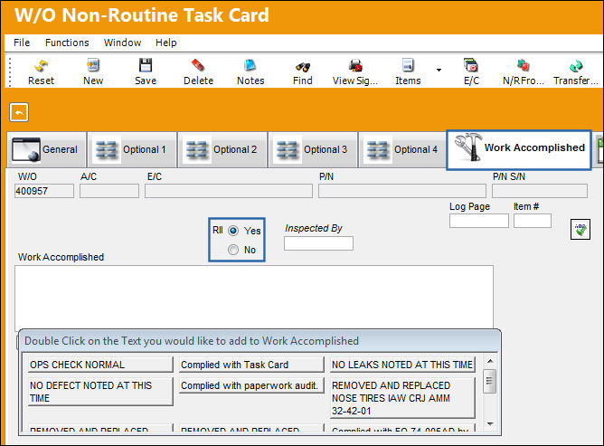Expand the Items dropdown arrow
604x446 pixels.
point(439,71)
